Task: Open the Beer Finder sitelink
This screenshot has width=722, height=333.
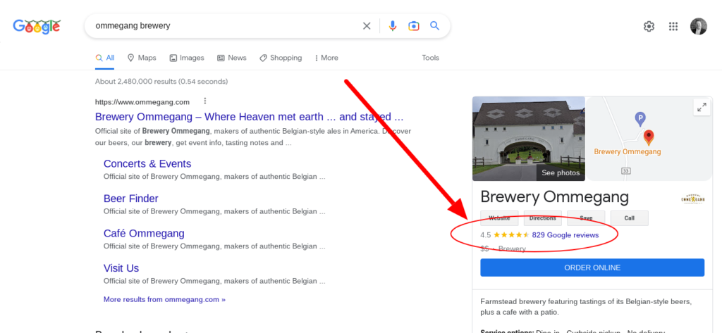Action: click(x=130, y=199)
